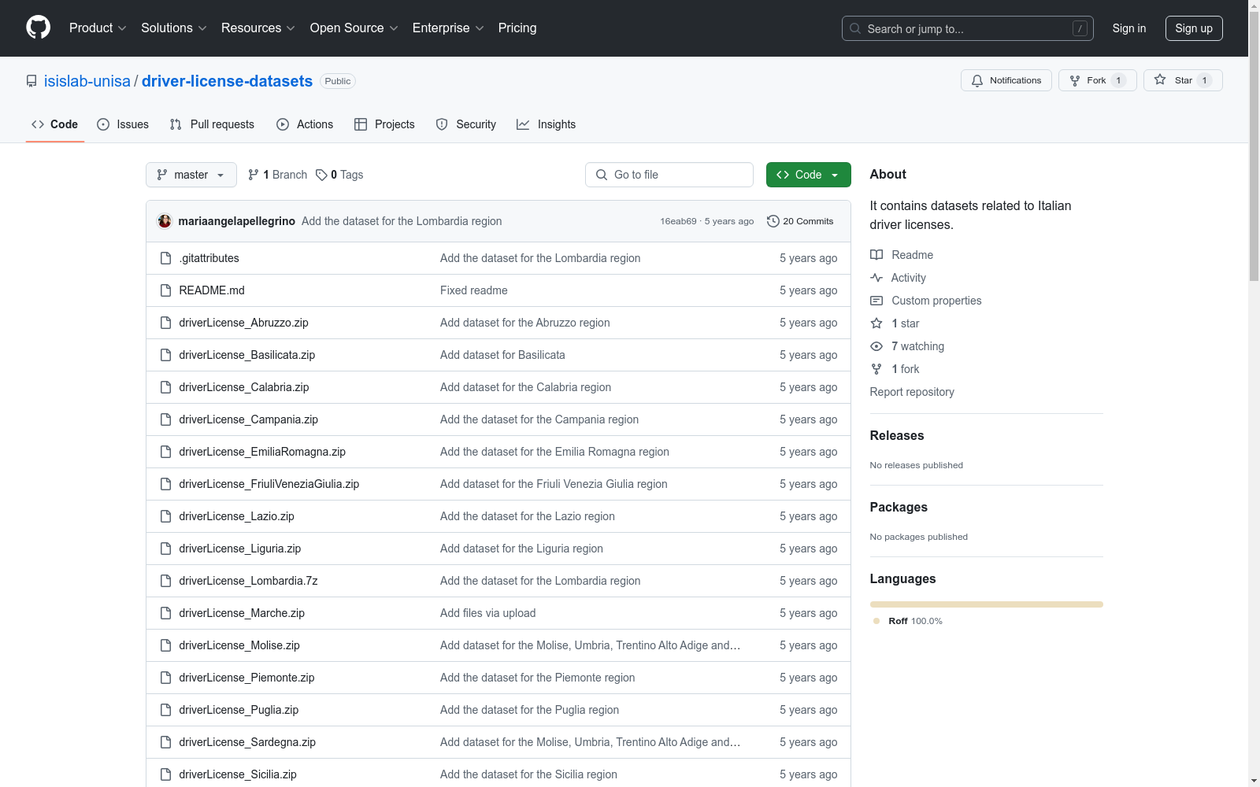
Task: Click the file icon for driverLicense_Puglia.zip
Action: [x=165, y=710]
